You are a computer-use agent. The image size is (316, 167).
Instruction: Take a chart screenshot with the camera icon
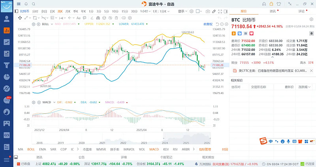pos(208,11)
